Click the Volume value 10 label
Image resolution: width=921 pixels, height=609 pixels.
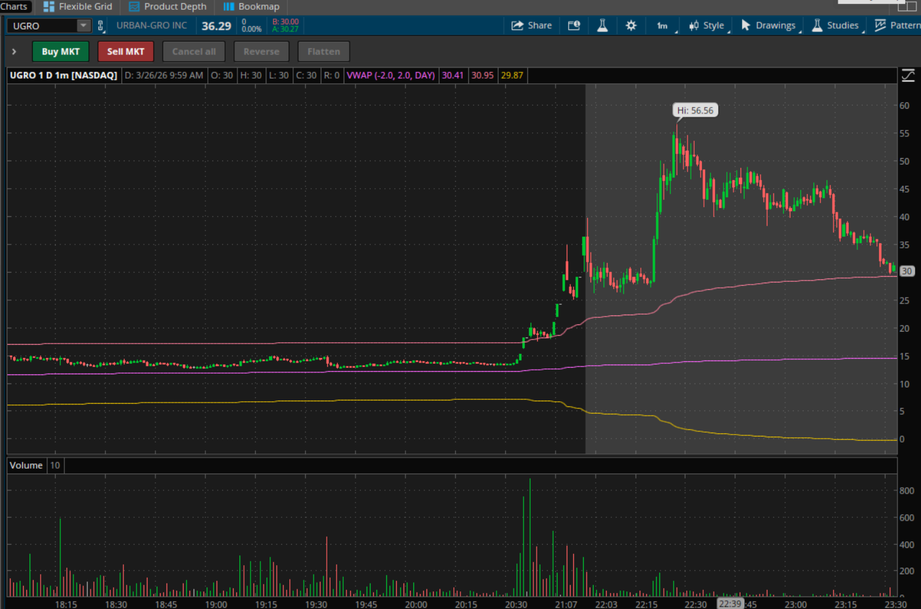click(55, 465)
